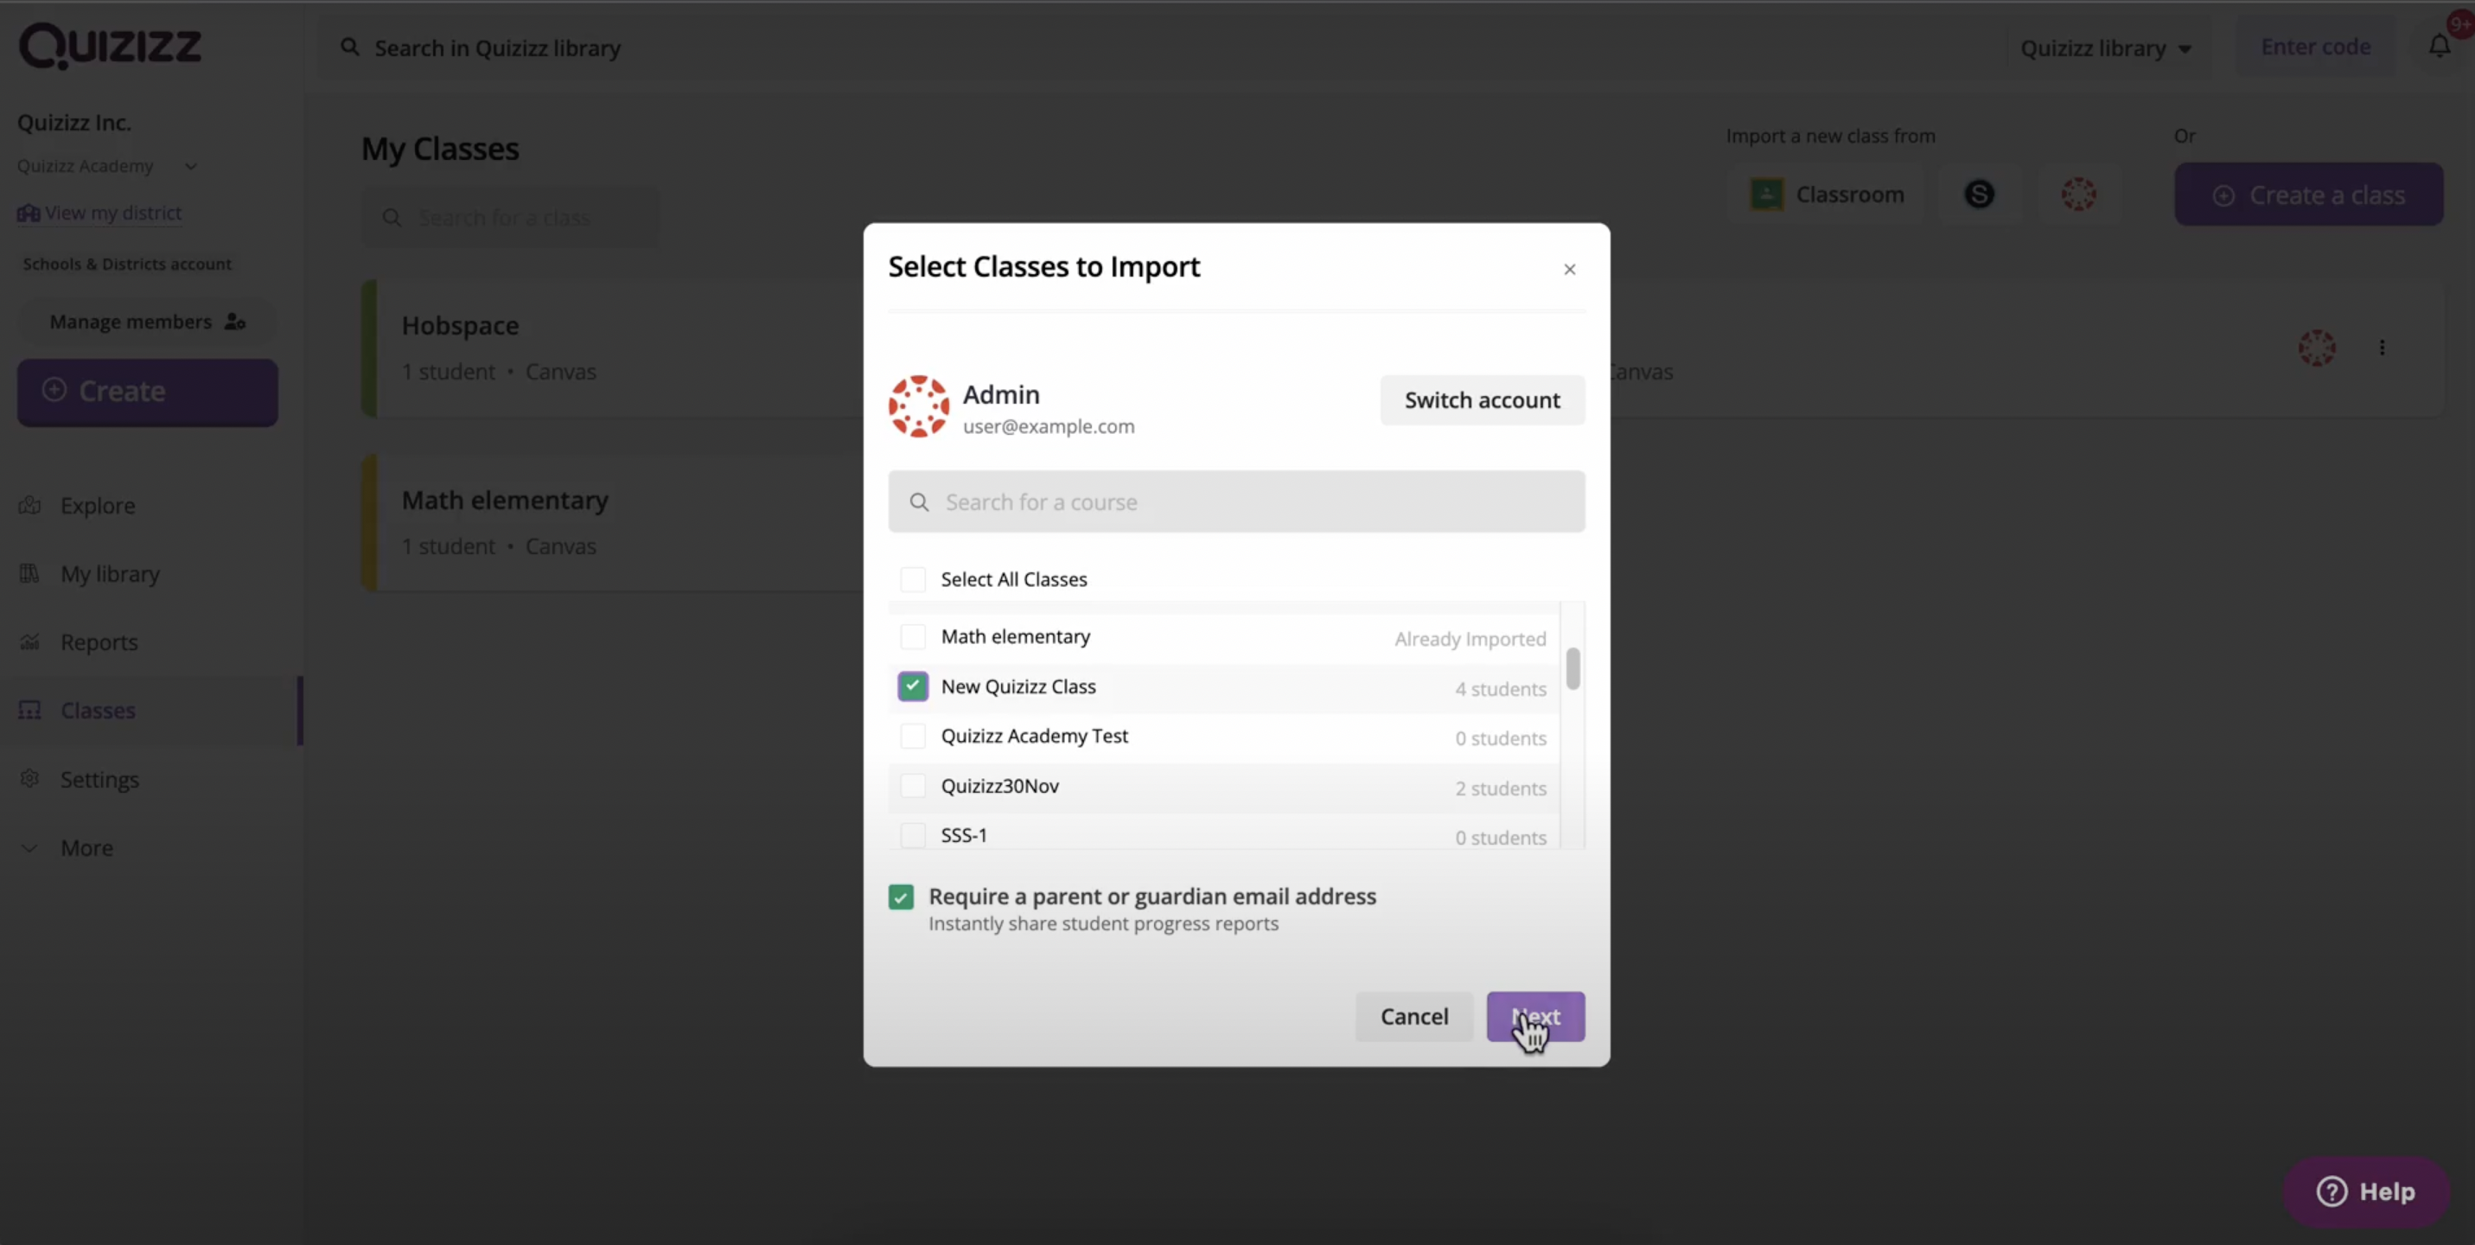Click the Canvas import icon in header

click(2078, 195)
